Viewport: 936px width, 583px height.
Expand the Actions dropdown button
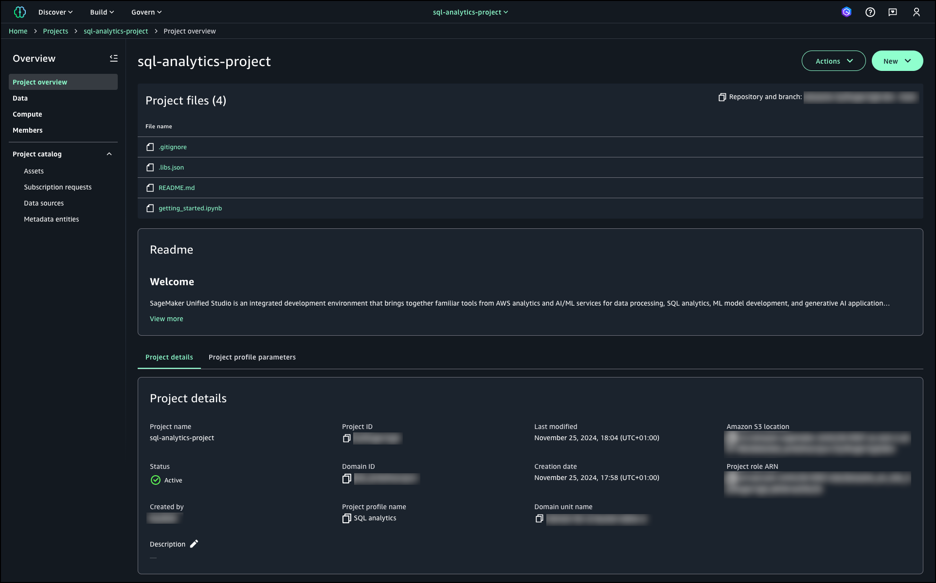coord(833,61)
